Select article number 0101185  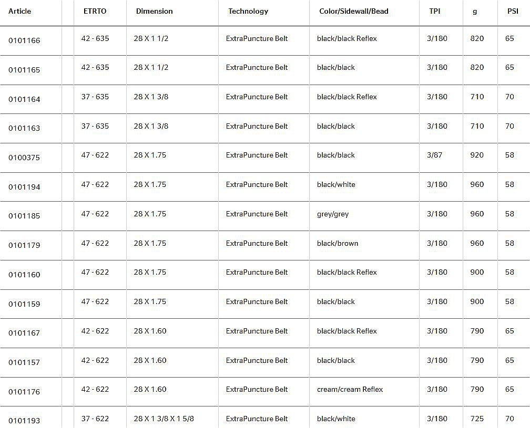(24, 216)
